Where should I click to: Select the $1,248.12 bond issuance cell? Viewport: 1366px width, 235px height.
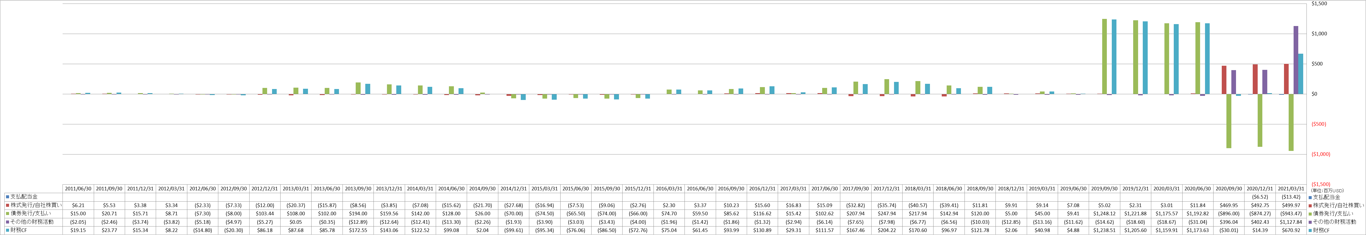click(x=1105, y=214)
